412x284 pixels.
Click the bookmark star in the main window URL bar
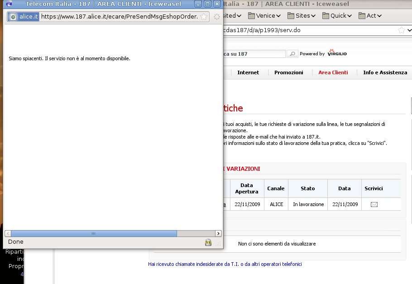click(x=401, y=30)
